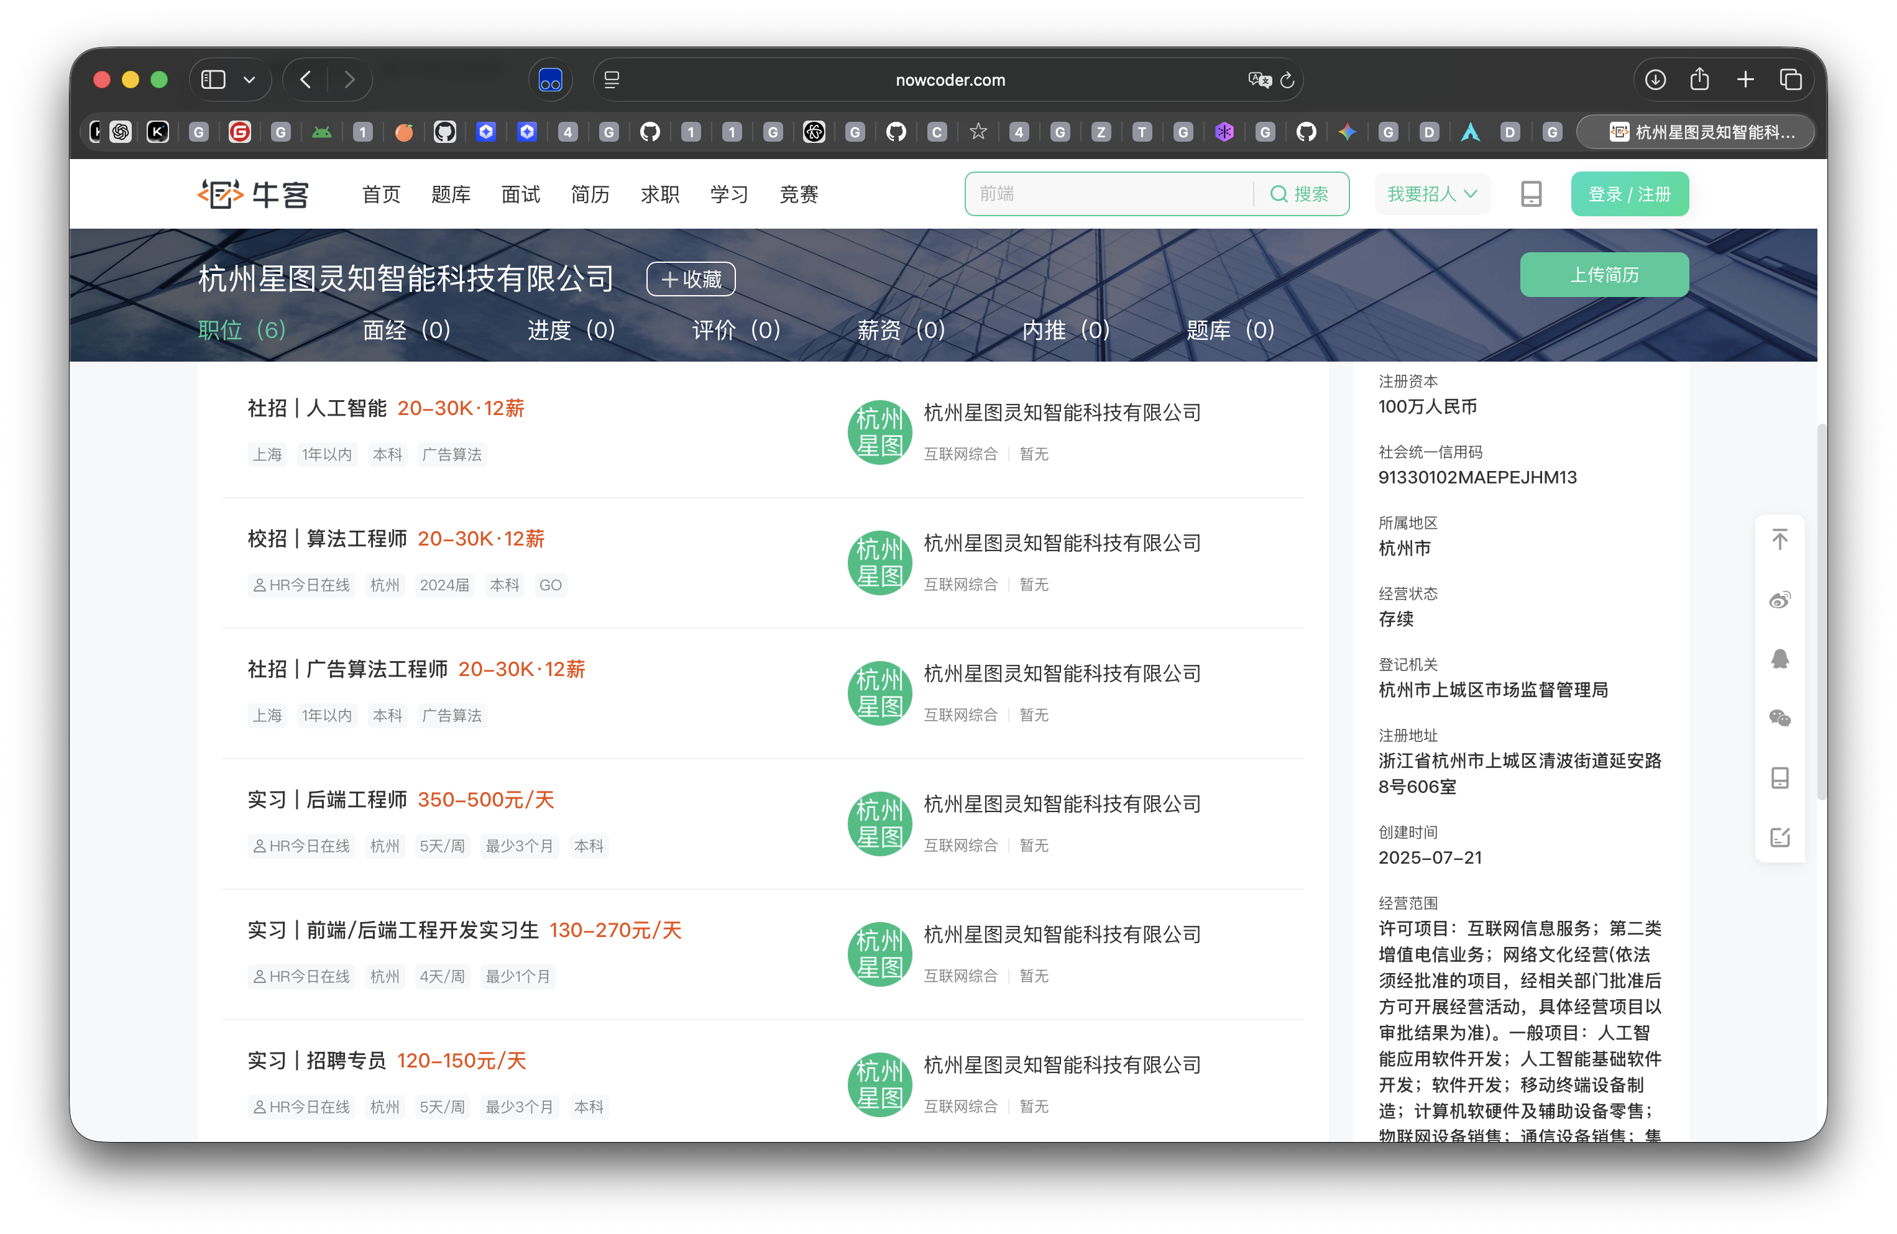Screen dimensions: 1897x1234
Task: Click Safari share icon in toolbar
Action: [x=1699, y=80]
